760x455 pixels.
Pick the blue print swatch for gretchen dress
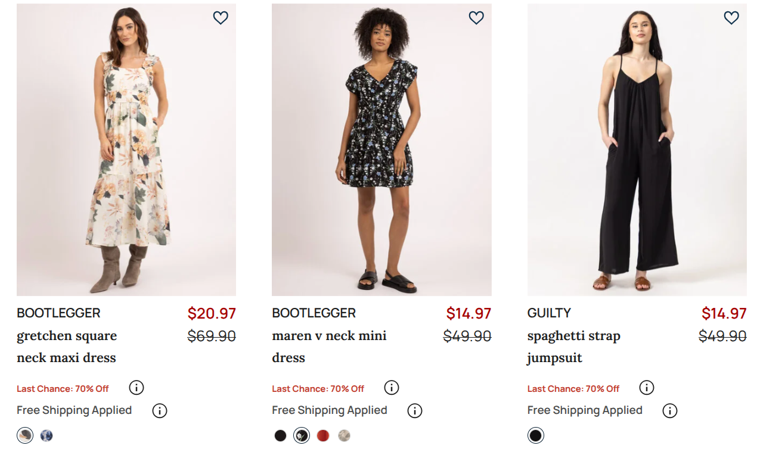pyautogui.click(x=46, y=435)
